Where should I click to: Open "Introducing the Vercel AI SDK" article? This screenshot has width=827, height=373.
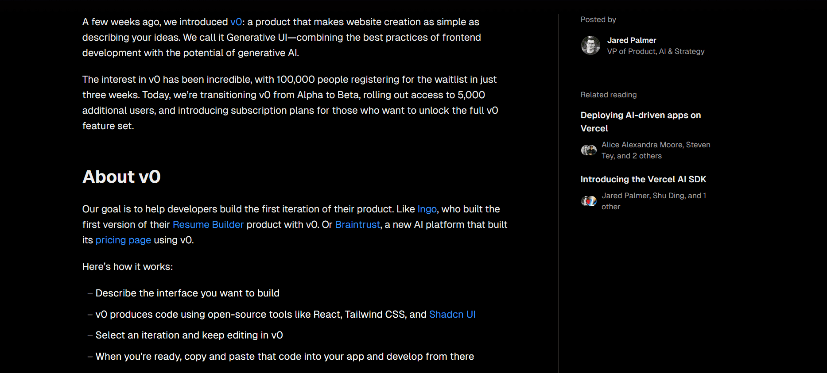tap(643, 179)
